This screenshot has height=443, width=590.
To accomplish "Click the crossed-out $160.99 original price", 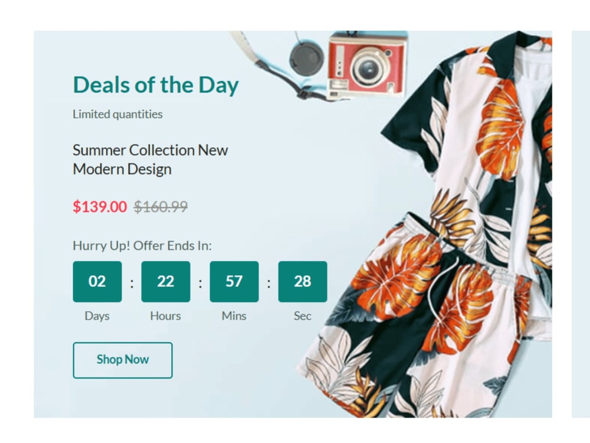I will click(160, 207).
